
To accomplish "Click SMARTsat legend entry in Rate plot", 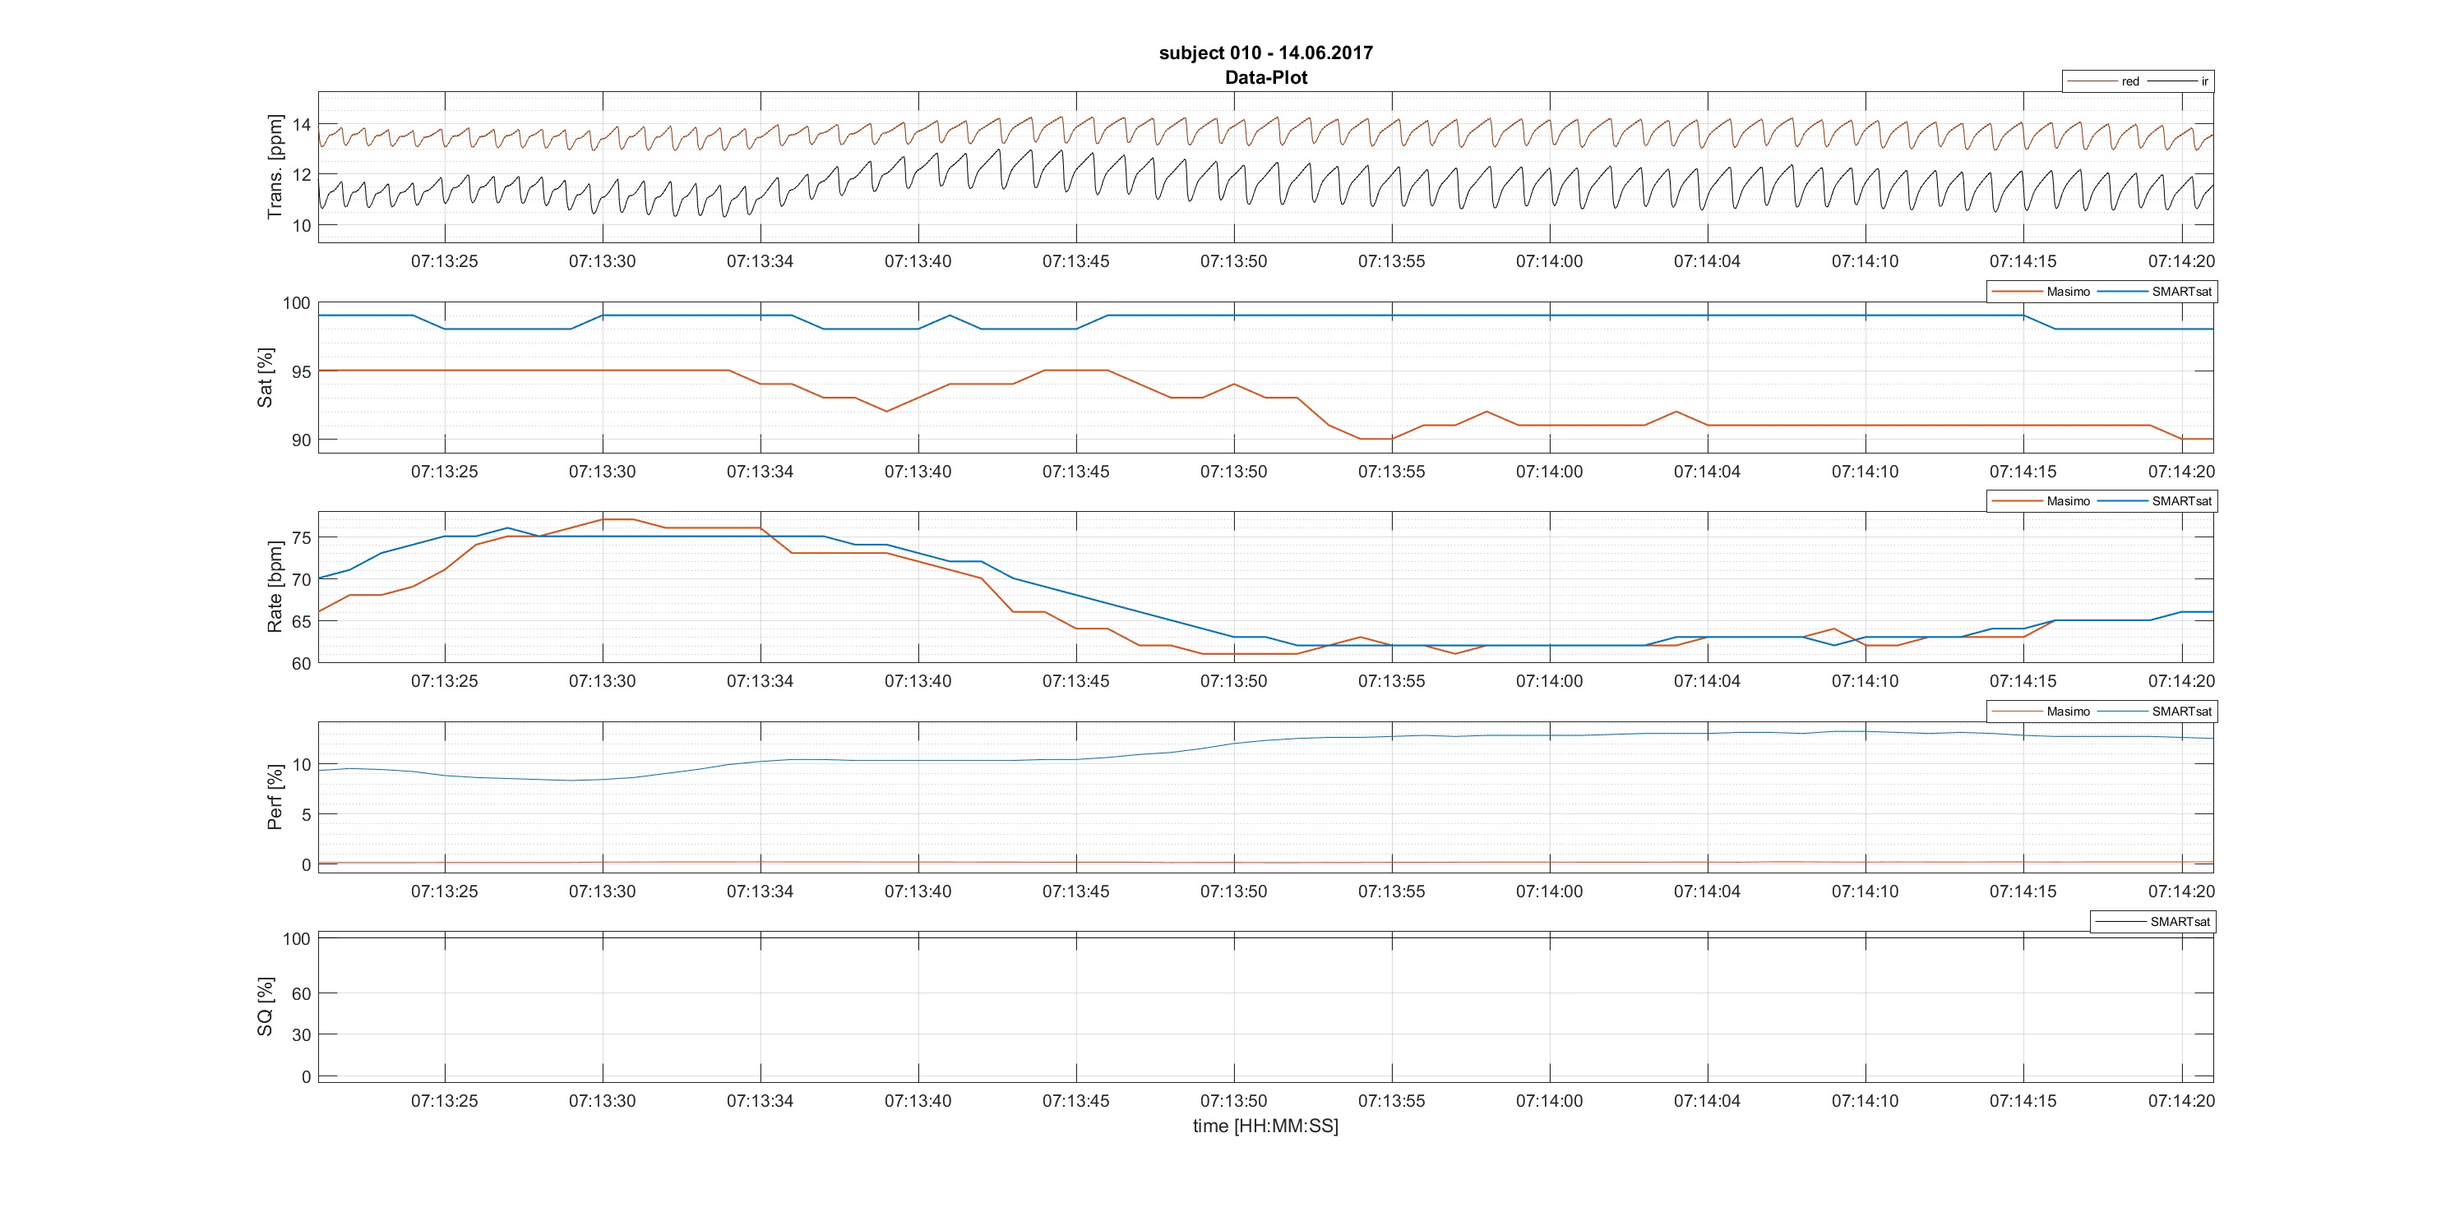I will (2181, 501).
